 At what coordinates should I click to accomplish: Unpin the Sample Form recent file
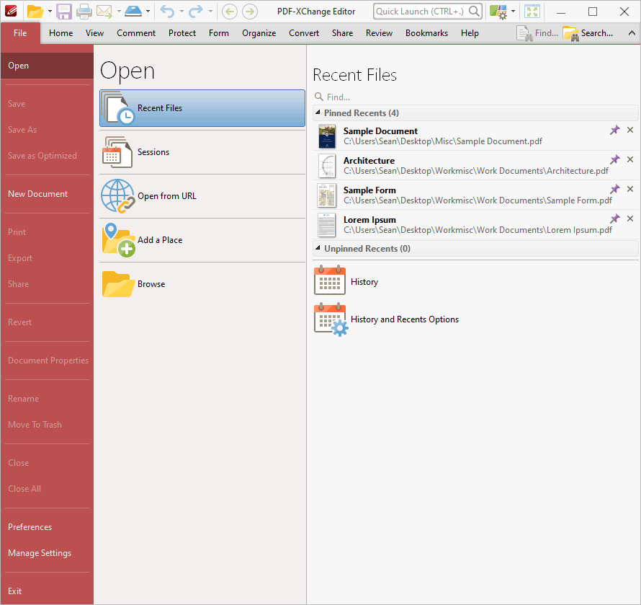tap(614, 189)
